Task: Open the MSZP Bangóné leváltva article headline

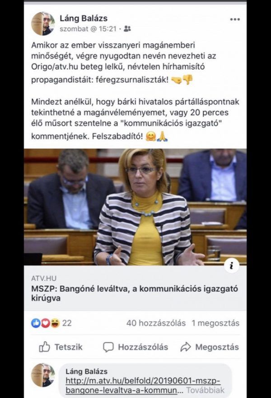Action: click(135, 293)
